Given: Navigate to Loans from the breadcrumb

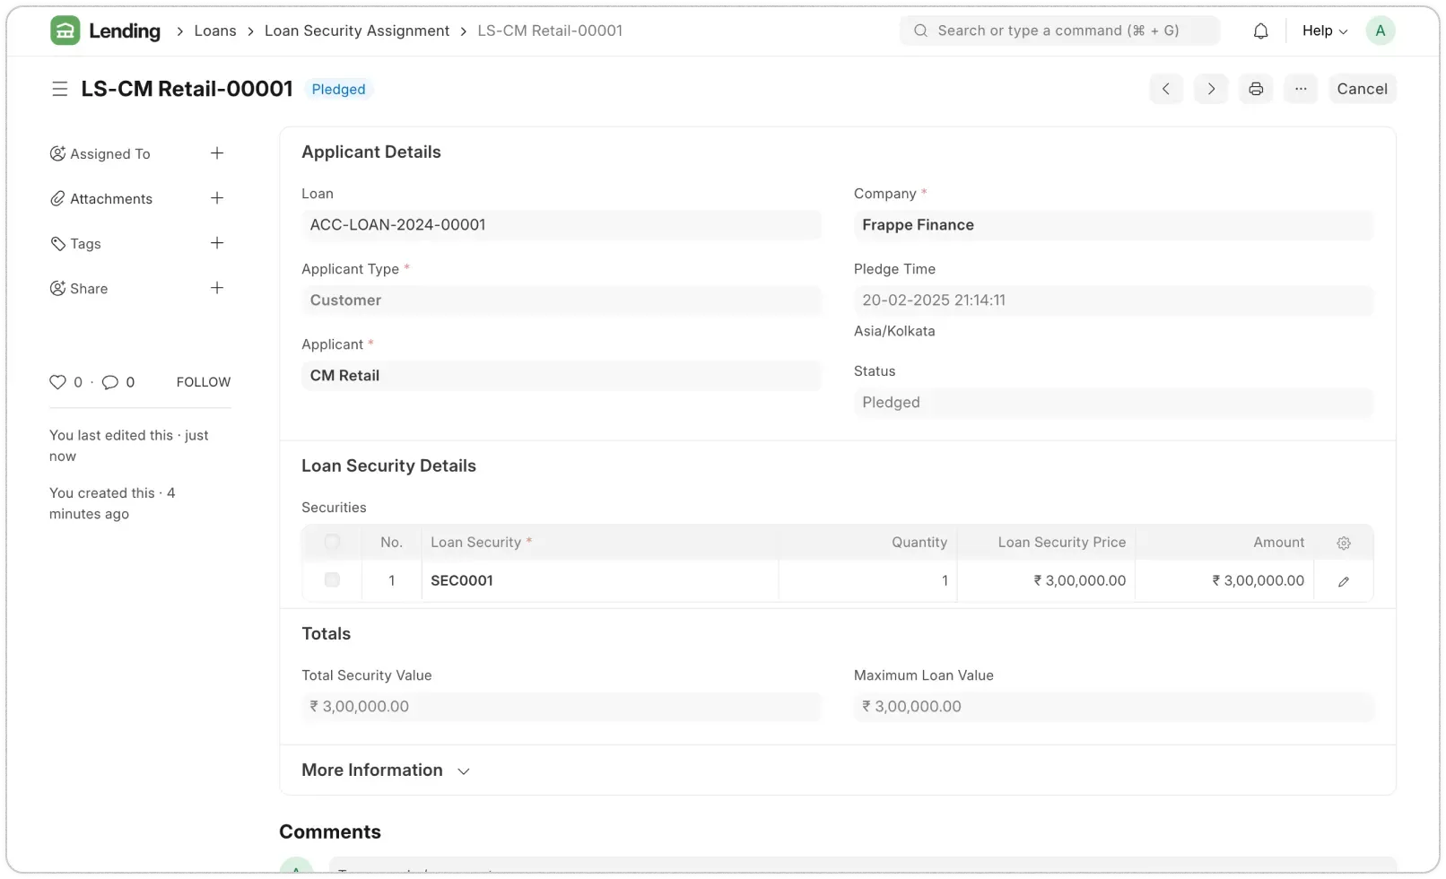Looking at the screenshot, I should tap(214, 30).
